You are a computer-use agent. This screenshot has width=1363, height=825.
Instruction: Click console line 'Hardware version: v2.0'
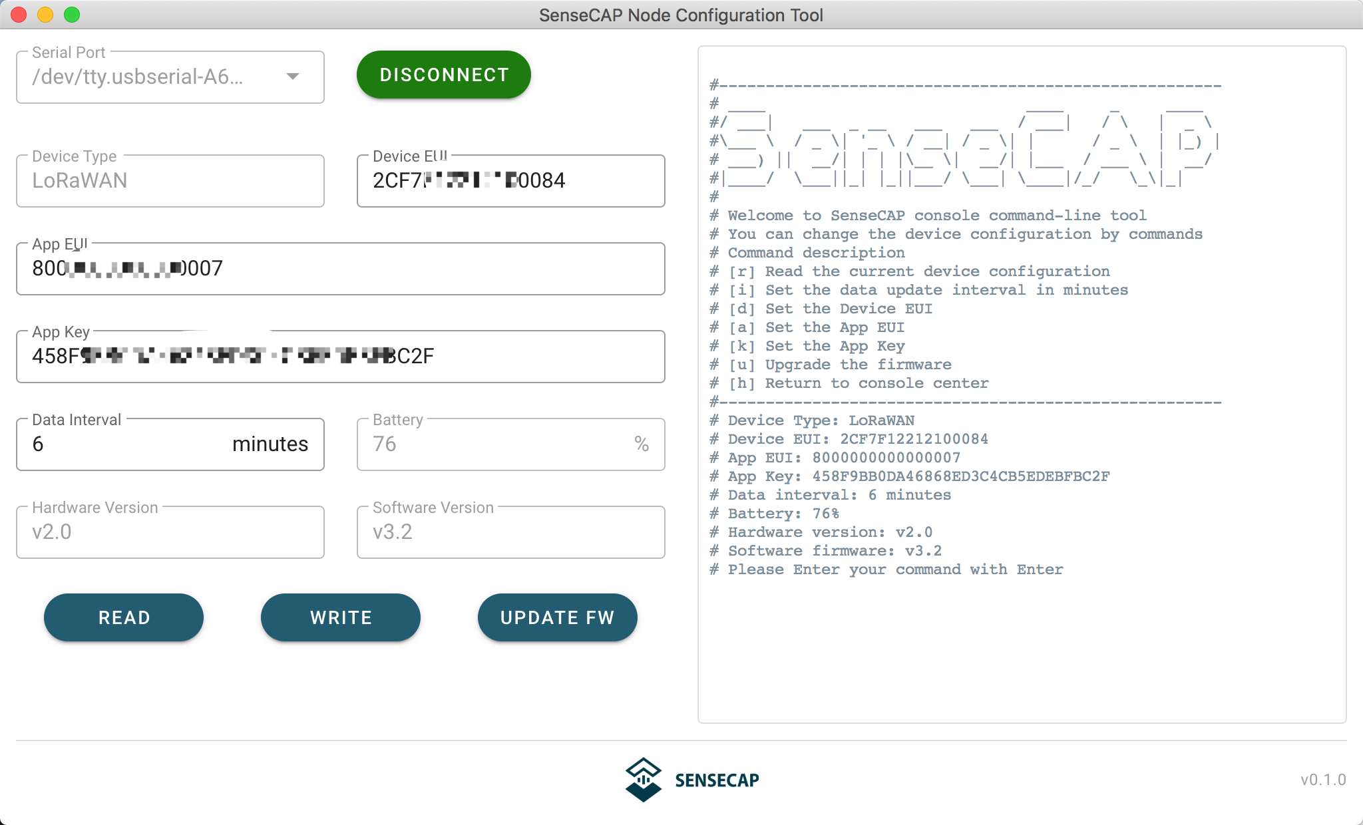821,532
